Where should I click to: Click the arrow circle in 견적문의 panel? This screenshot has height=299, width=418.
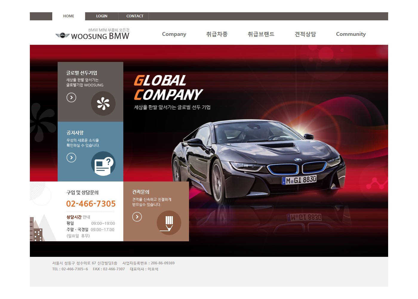tap(137, 217)
